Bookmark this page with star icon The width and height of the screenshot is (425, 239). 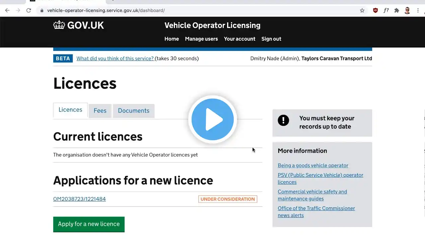pyautogui.click(x=362, y=10)
